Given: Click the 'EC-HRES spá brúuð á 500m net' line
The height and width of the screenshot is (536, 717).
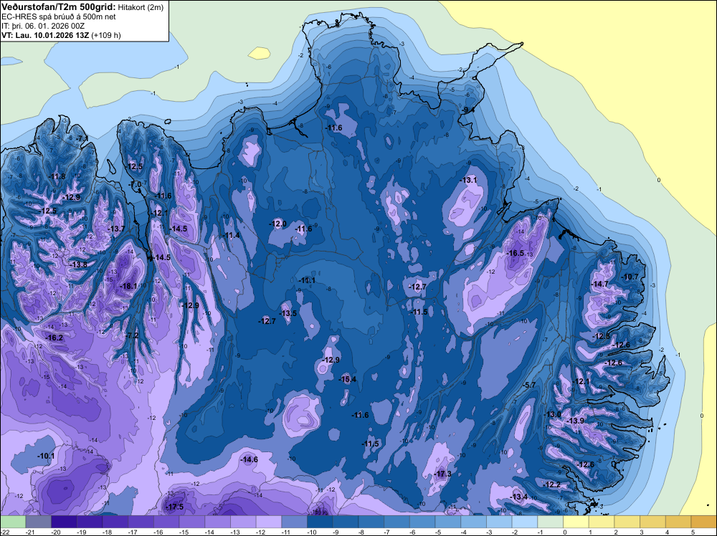Looking at the screenshot, I should click(59, 16).
